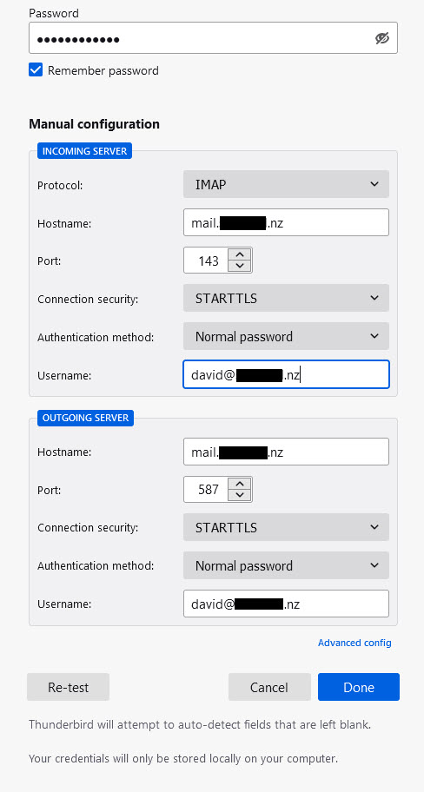Click the "Remember password" label text
The height and width of the screenshot is (792, 424).
point(103,70)
